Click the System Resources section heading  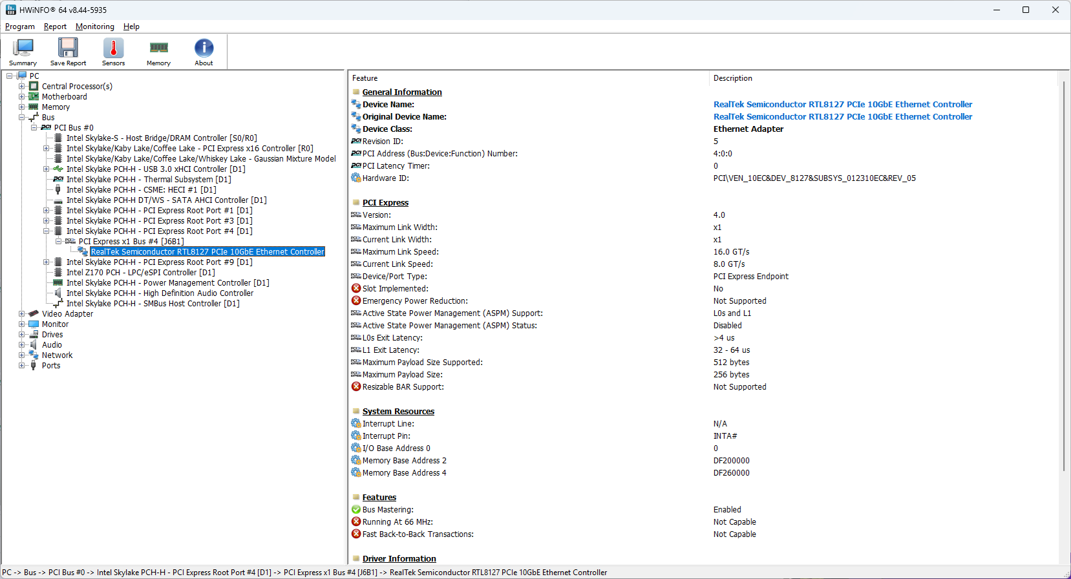click(x=398, y=411)
